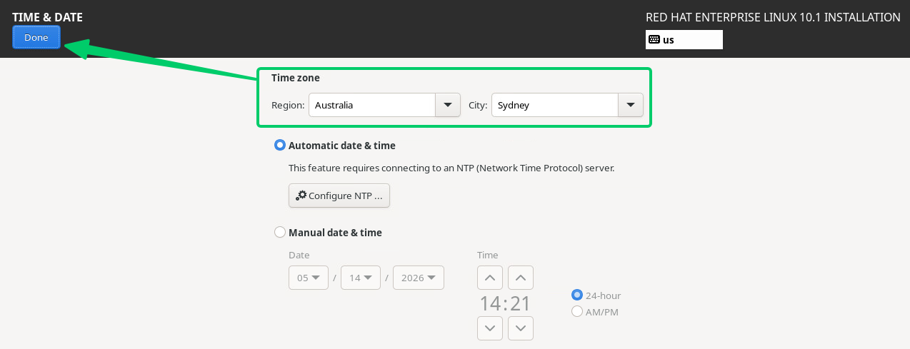
Task: Click the blue Done button
Action: 36,38
